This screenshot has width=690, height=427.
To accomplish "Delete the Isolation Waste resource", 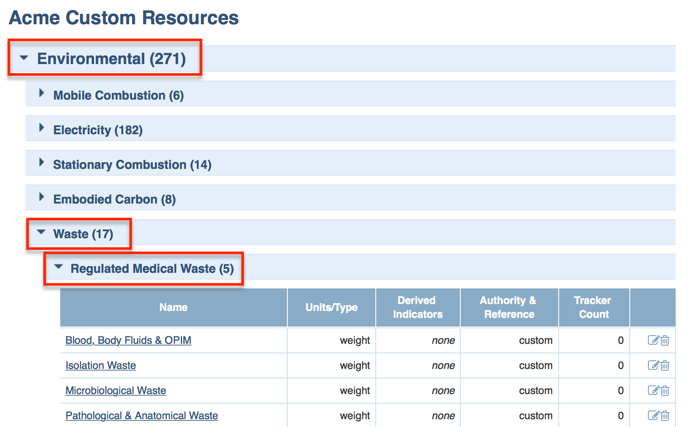I will 665,366.
